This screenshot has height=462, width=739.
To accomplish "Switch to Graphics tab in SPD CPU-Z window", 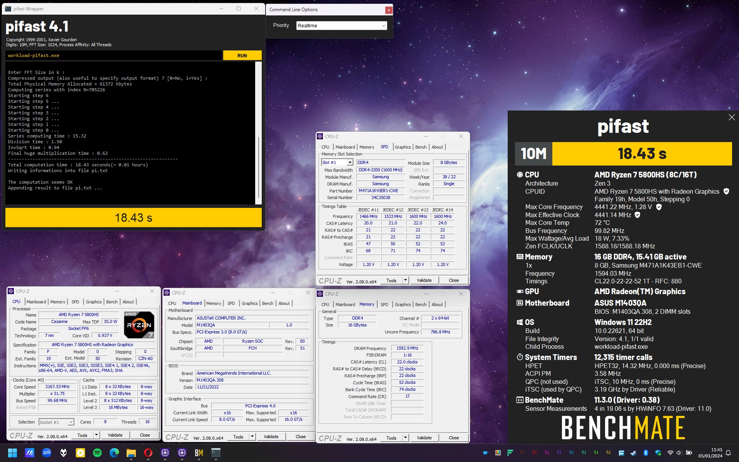I will pos(403,147).
